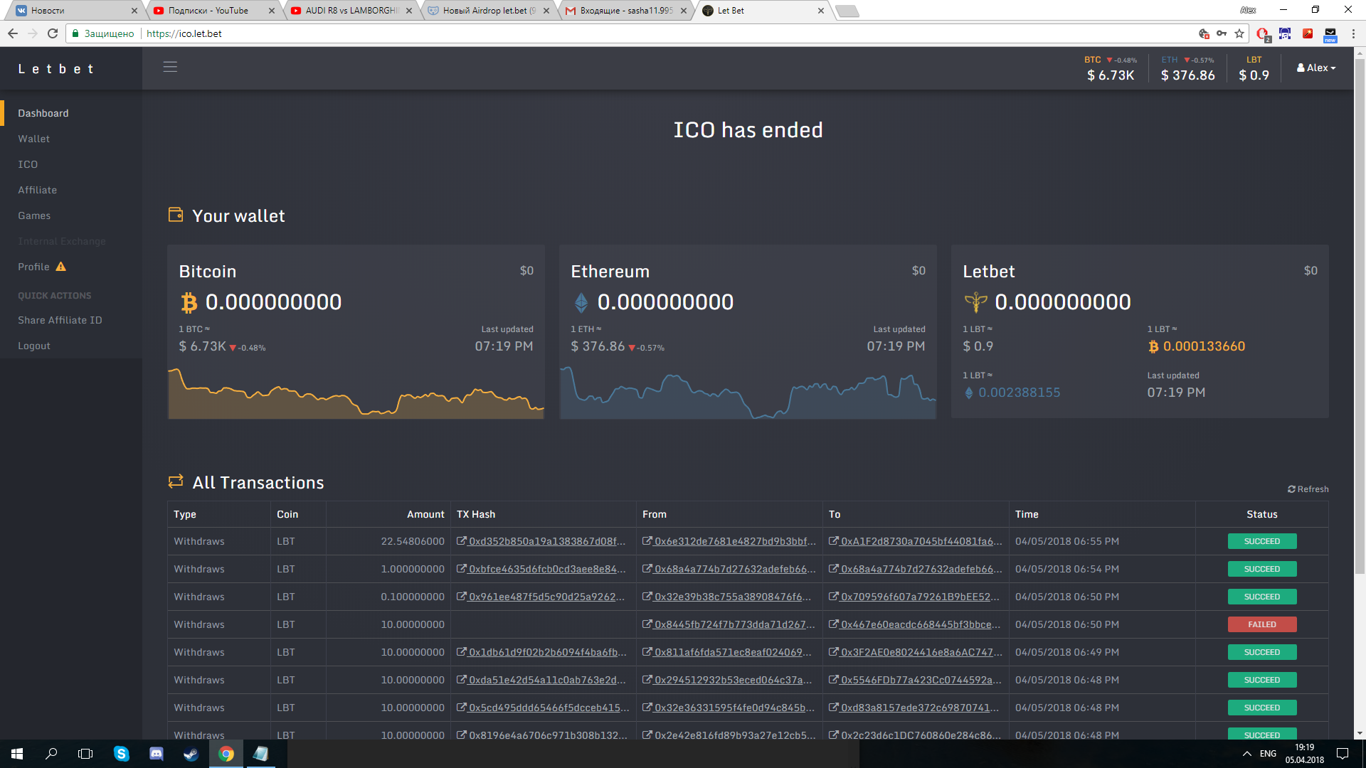Click the Bitcoin logo in wallet card
The height and width of the screenshot is (768, 1366).
click(x=189, y=303)
